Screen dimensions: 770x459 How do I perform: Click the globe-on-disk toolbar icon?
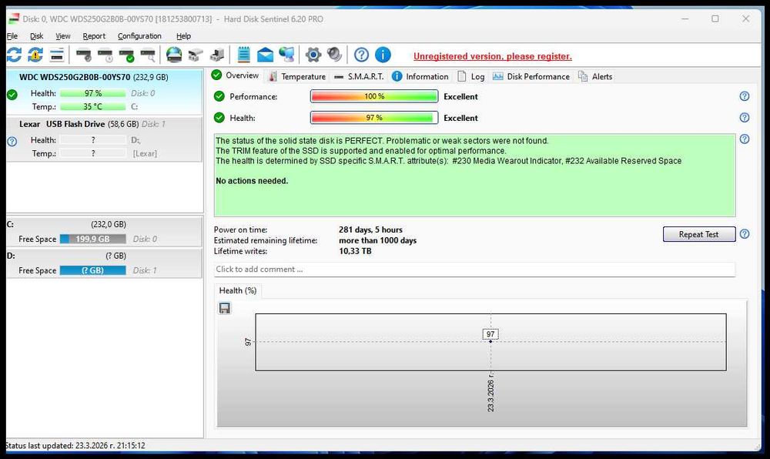point(174,55)
